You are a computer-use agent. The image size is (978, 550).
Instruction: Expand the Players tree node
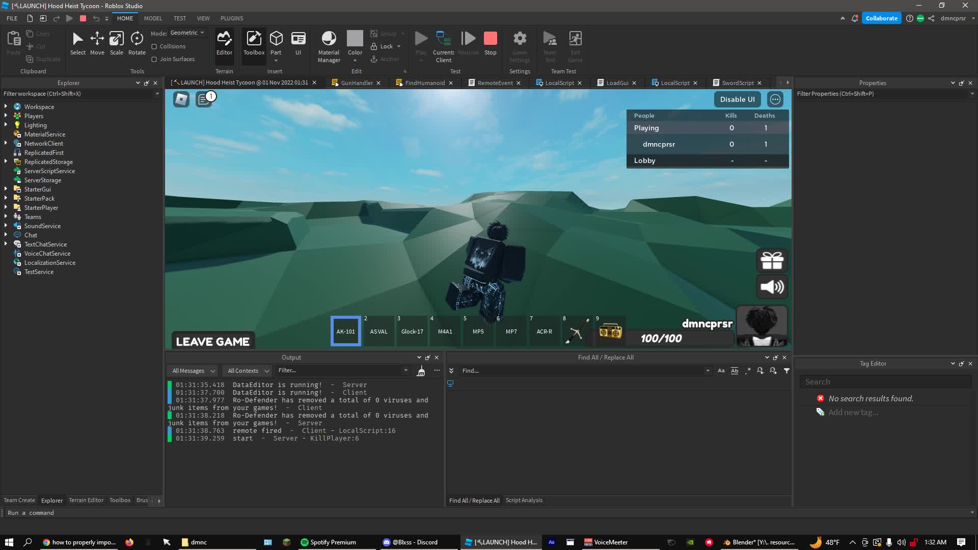tap(6, 116)
